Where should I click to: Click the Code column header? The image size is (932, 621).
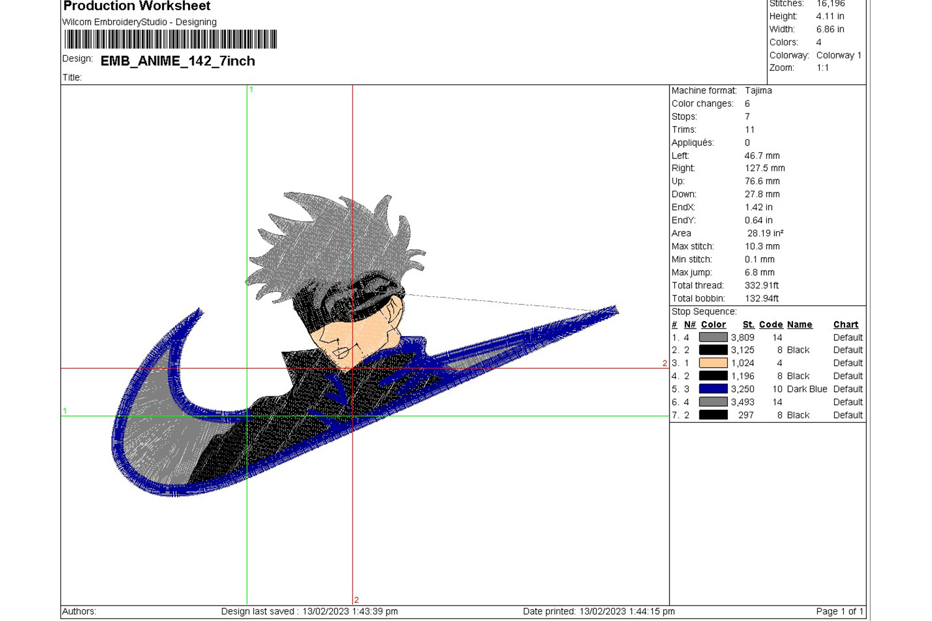(771, 325)
